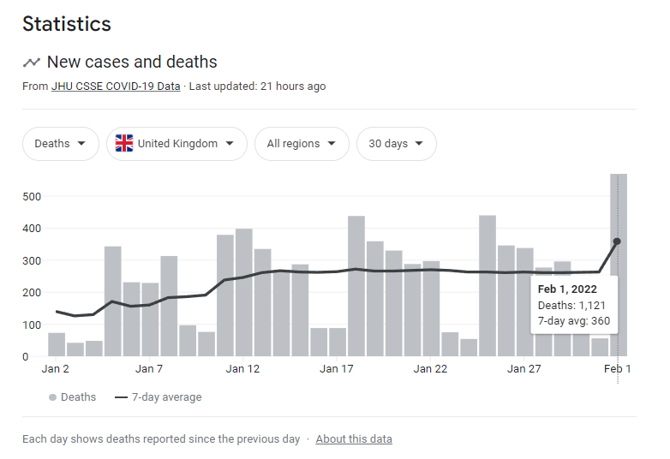This screenshot has width=670, height=459.
Task: Expand the All regions dropdown
Action: [x=302, y=144]
